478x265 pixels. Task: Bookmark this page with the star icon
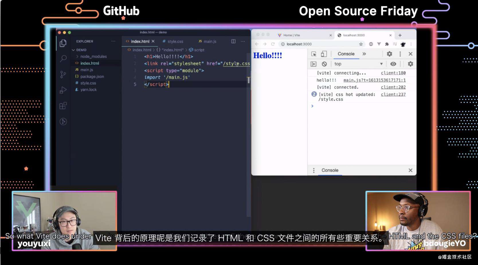tap(361, 44)
